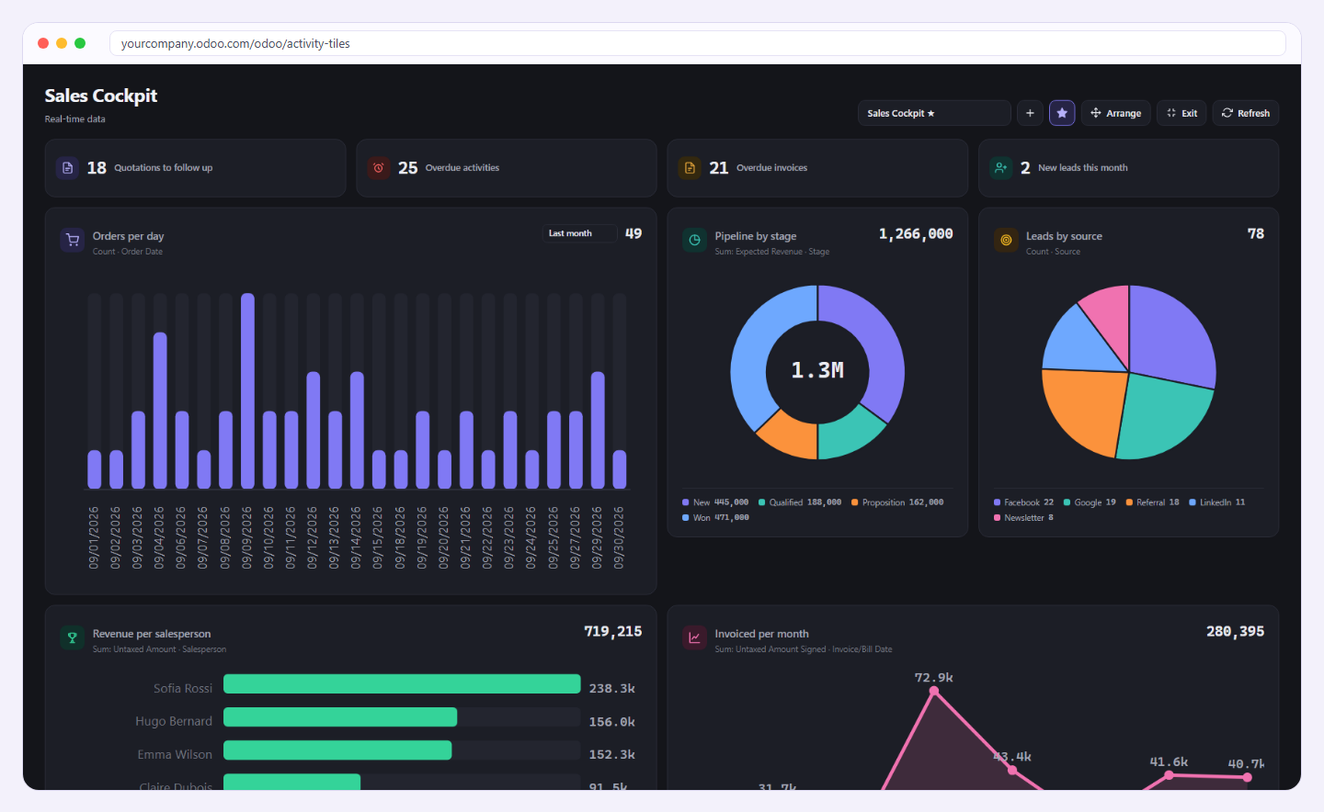Toggle the Won legend item in Pipeline
The height and width of the screenshot is (812, 1324).
pyautogui.click(x=715, y=518)
